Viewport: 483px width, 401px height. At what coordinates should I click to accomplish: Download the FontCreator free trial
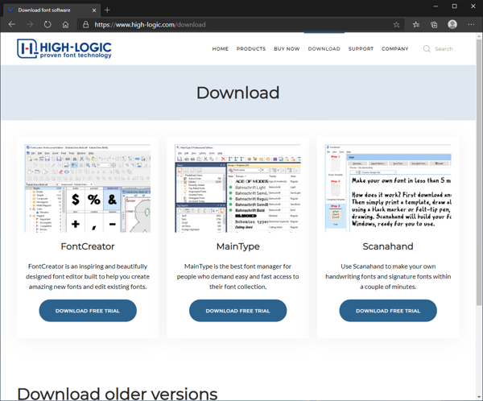click(88, 311)
